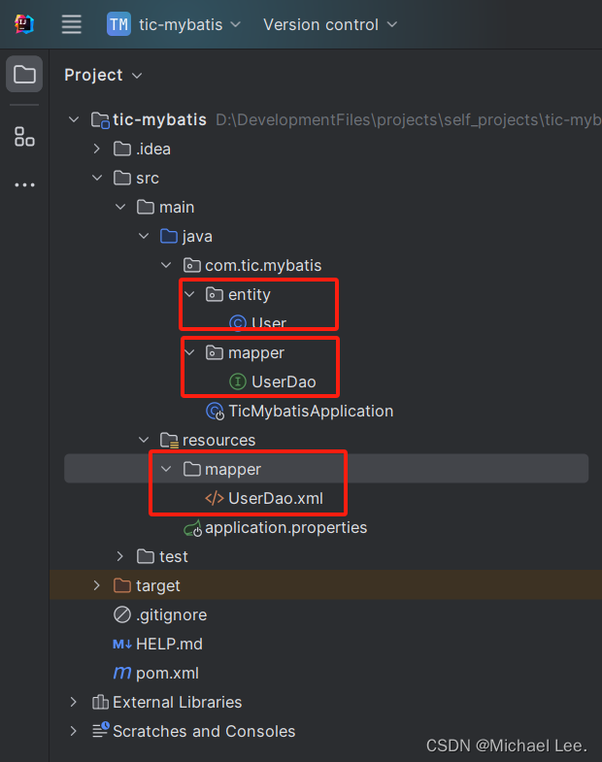The image size is (602, 762).
Task: Click the com.tic.mybatis package icon
Action: coord(191,265)
